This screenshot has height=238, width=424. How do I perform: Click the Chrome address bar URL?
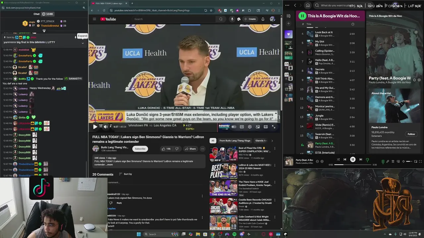[x=152, y=10]
